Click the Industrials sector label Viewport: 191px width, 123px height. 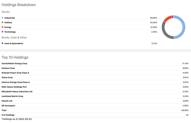pos(10,18)
